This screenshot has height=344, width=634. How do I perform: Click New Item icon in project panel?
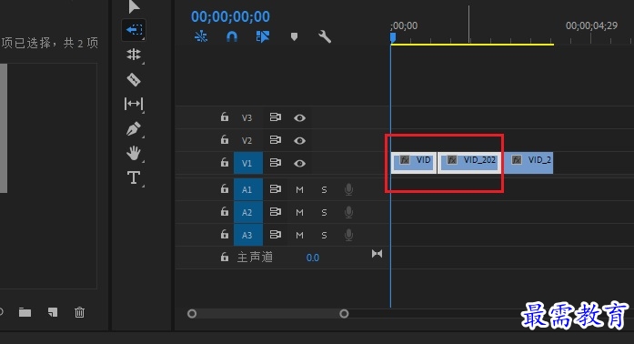pyautogui.click(x=53, y=312)
